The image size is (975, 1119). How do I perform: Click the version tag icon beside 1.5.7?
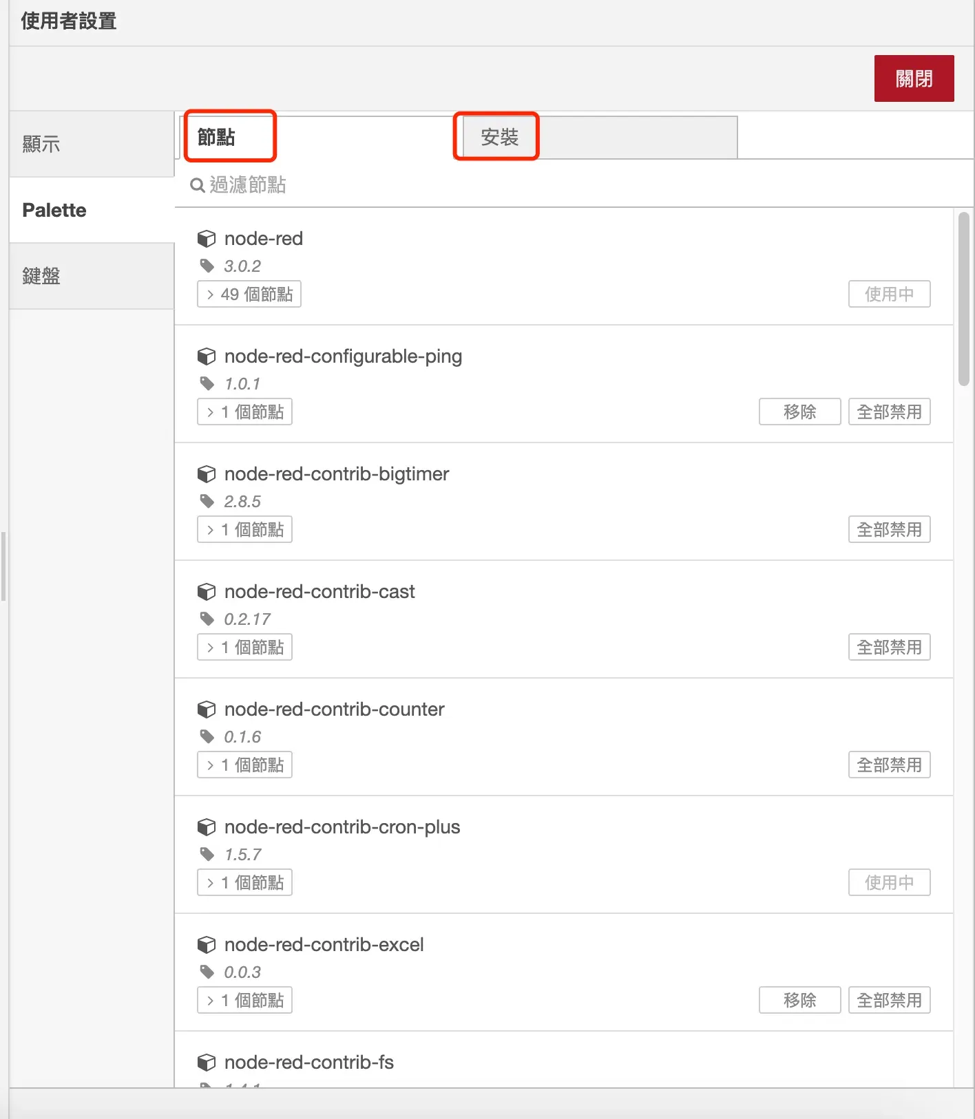[207, 854]
